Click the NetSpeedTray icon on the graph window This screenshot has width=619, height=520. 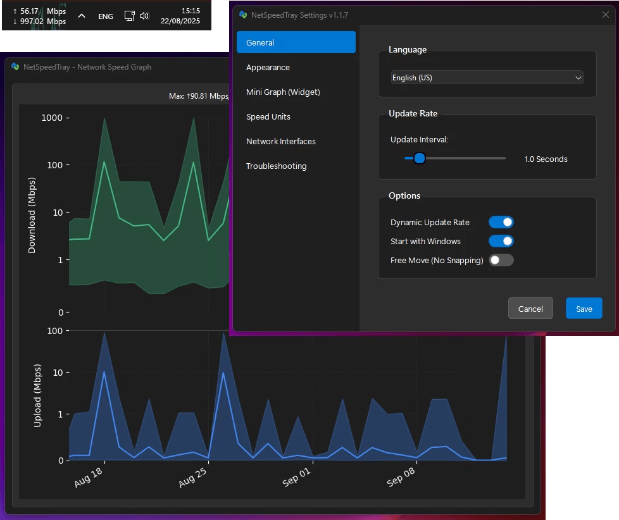13,66
